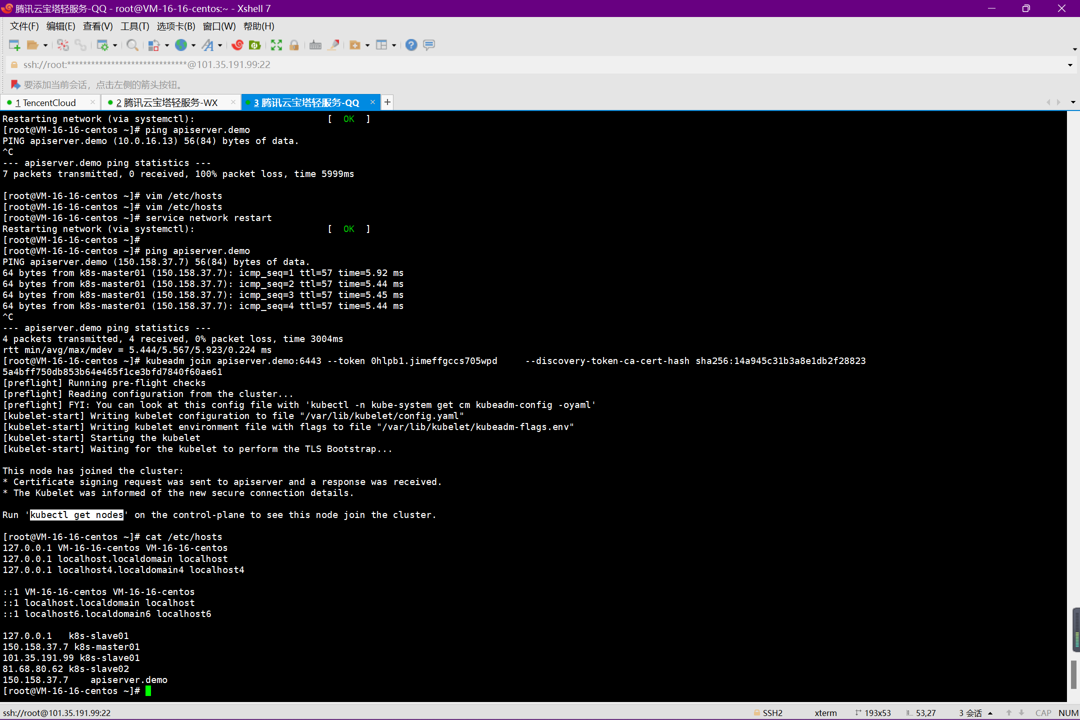Toggle full screen mode
The width and height of the screenshot is (1080, 720).
[276, 45]
